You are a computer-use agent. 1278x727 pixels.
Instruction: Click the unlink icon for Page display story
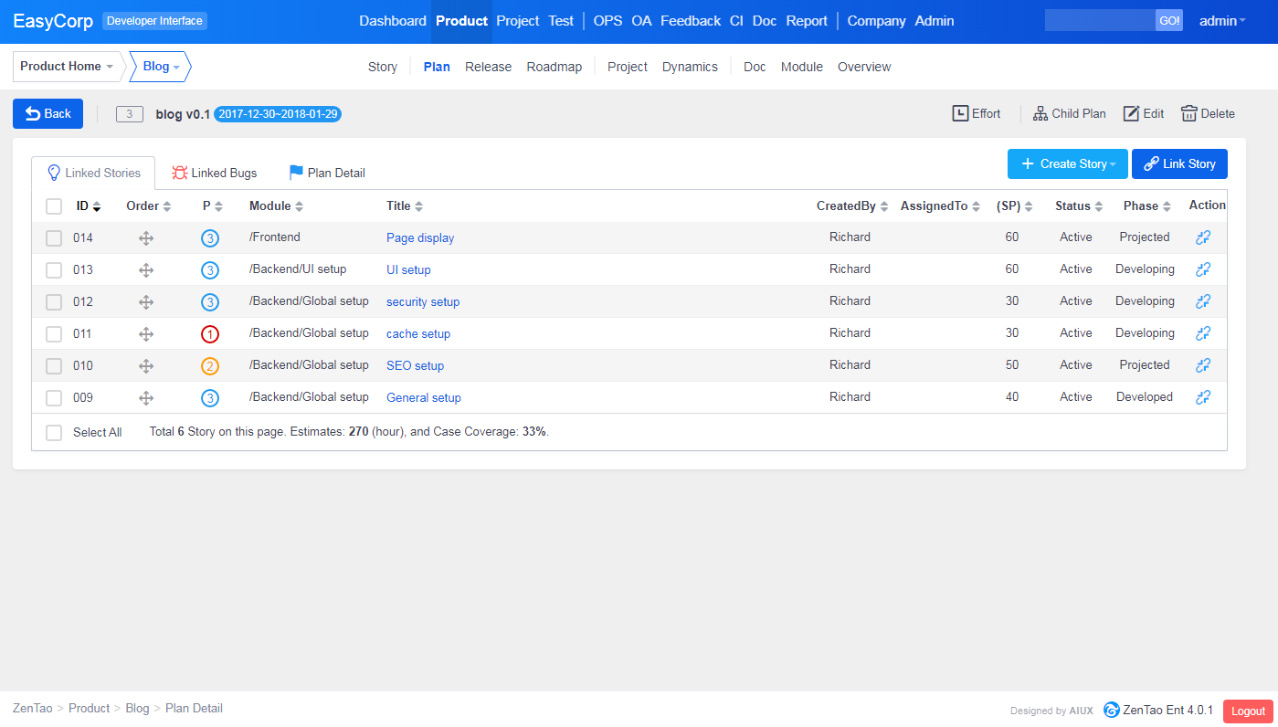point(1203,237)
